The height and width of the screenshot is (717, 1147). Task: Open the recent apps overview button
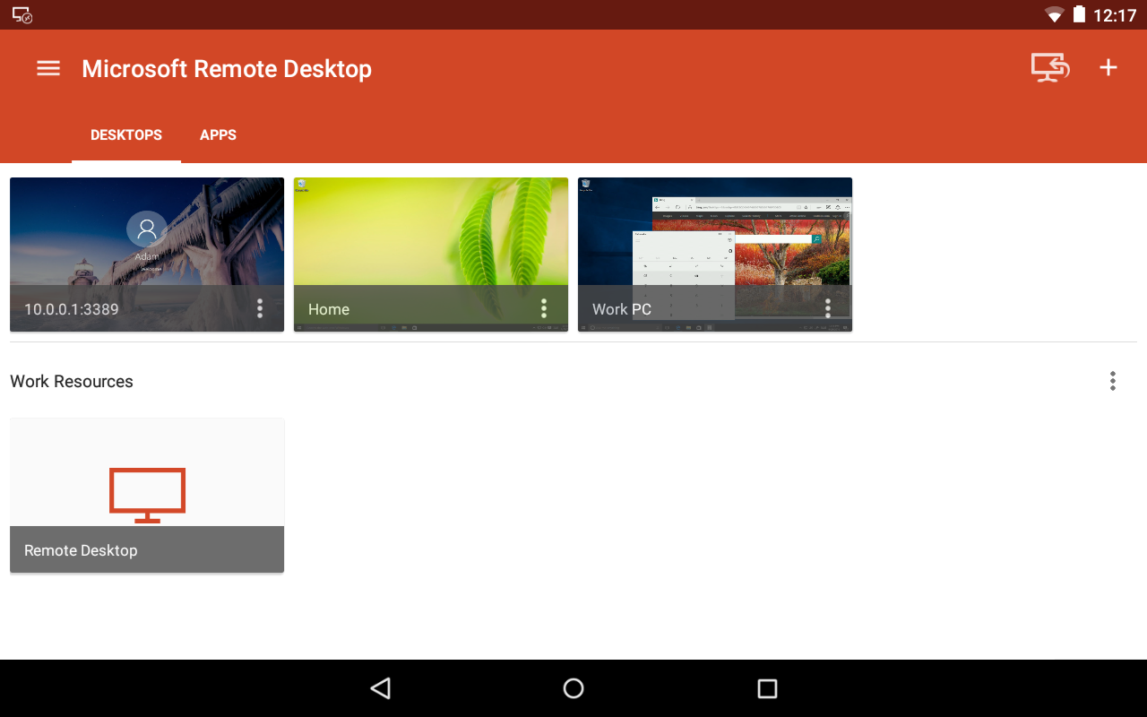tap(766, 687)
